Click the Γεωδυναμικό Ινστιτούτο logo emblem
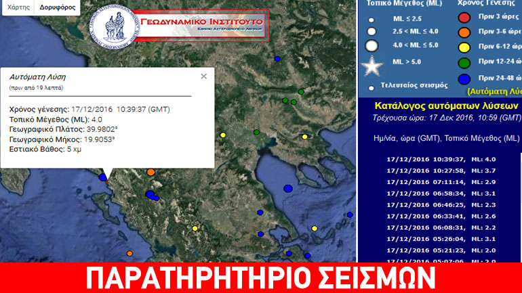 click(x=114, y=26)
